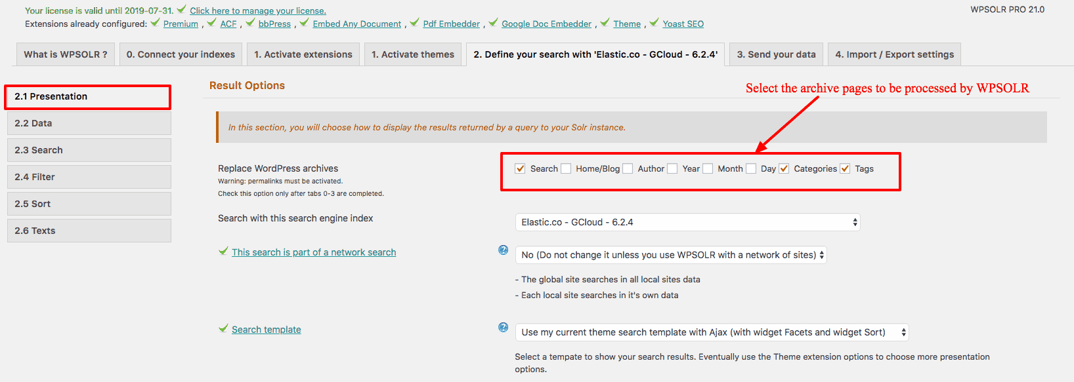Uncheck the Tags archive checkbox
The height and width of the screenshot is (382, 1074).
click(x=845, y=168)
